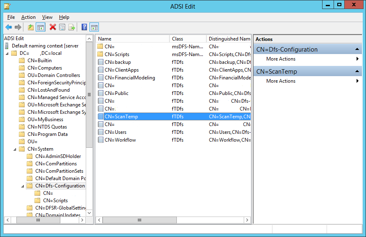Image resolution: width=366 pixels, height=237 pixels.
Task: Select the CN=backup row name
Action: pos(118,62)
